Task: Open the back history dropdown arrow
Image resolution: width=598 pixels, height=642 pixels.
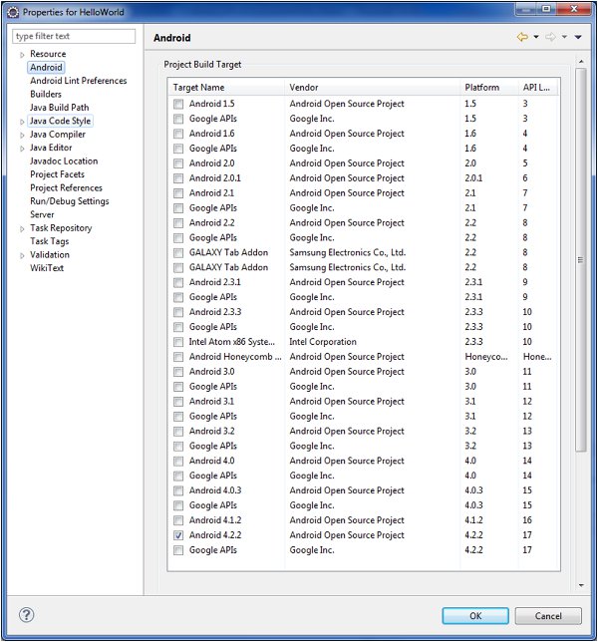Action: [x=536, y=37]
